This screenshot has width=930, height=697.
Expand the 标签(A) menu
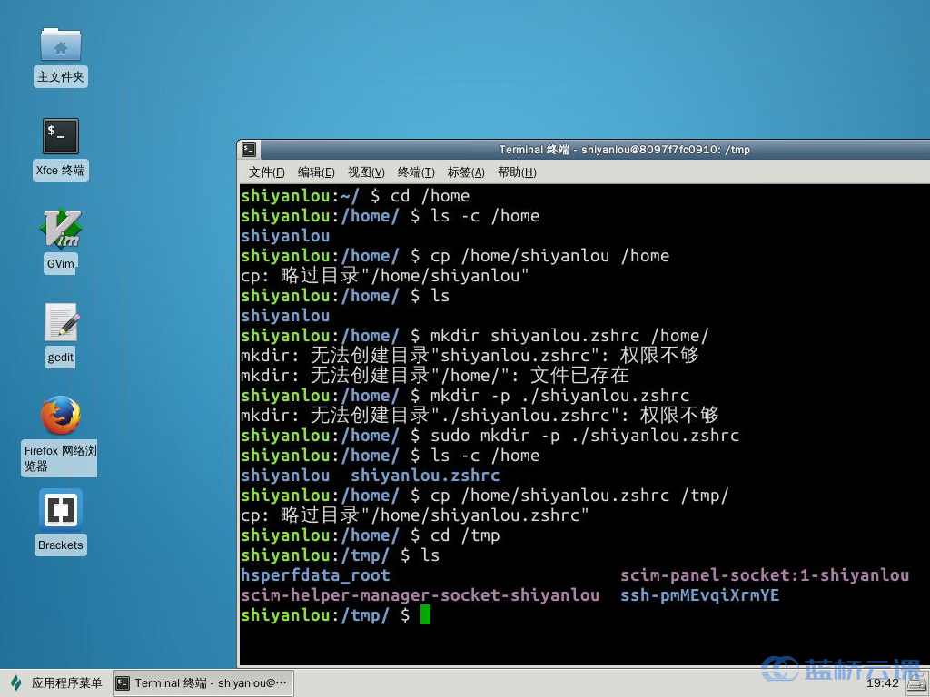[x=465, y=172]
